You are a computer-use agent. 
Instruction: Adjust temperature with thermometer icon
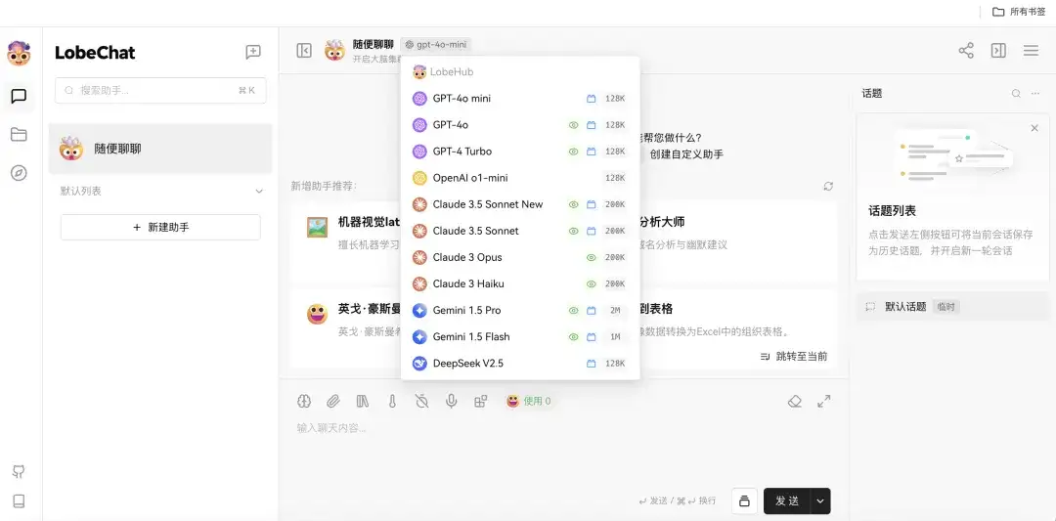(x=392, y=401)
